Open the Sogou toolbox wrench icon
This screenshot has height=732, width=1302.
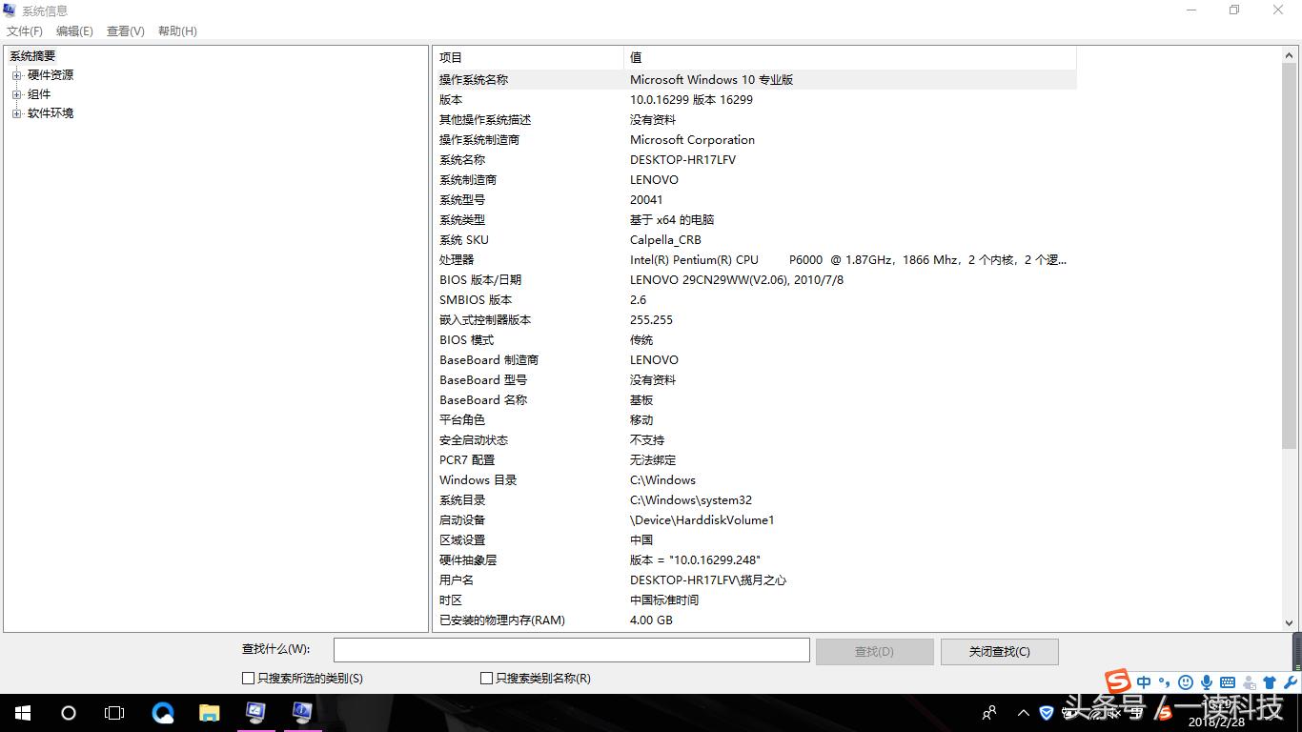pyautogui.click(x=1291, y=682)
